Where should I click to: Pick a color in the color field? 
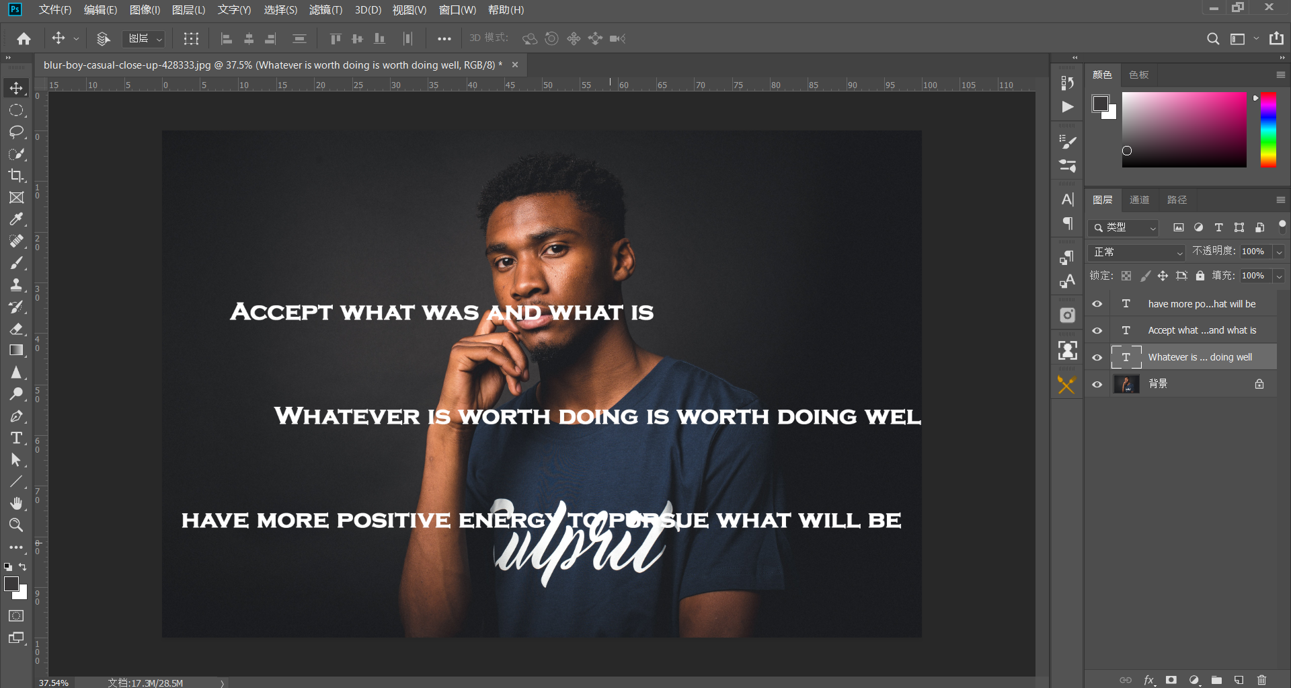[x=1184, y=130]
